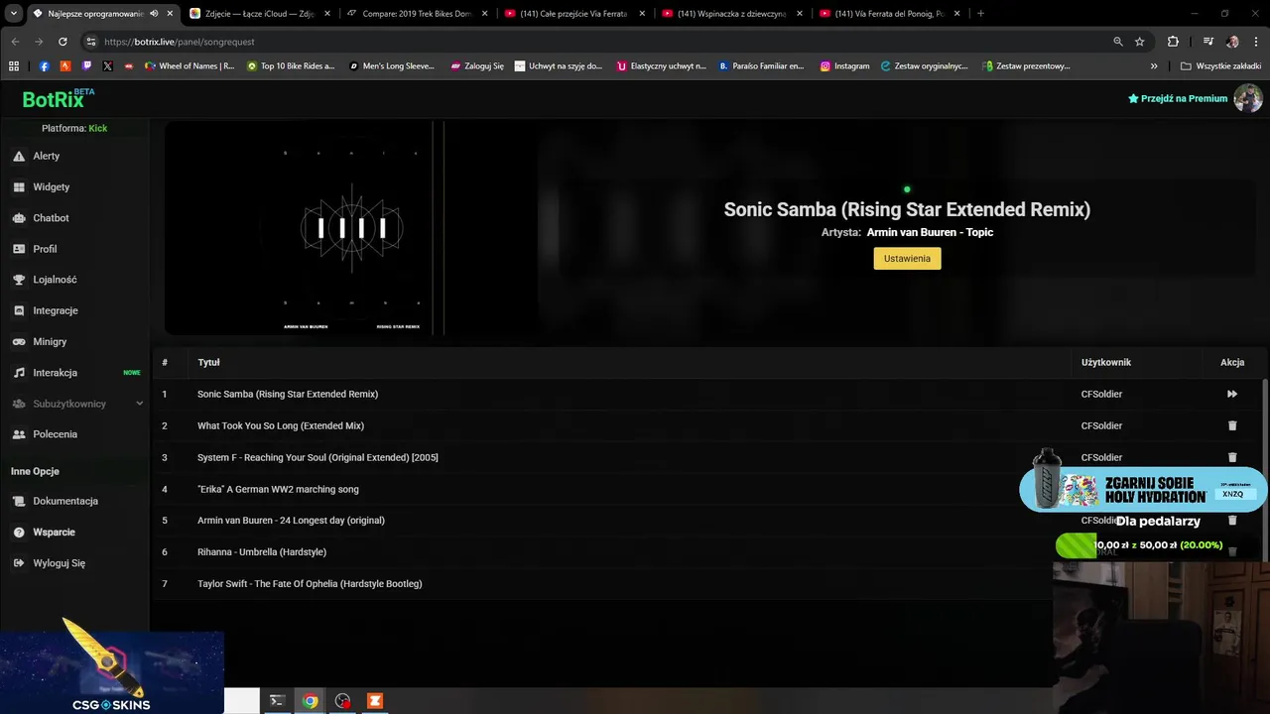Skip the Sonic Samba song with fast-forward icon
Screen dimensions: 1270x714
tap(1232, 394)
